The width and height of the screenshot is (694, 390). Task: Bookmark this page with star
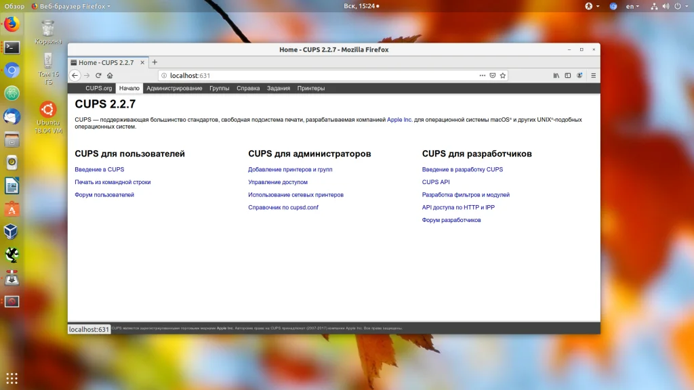(502, 76)
